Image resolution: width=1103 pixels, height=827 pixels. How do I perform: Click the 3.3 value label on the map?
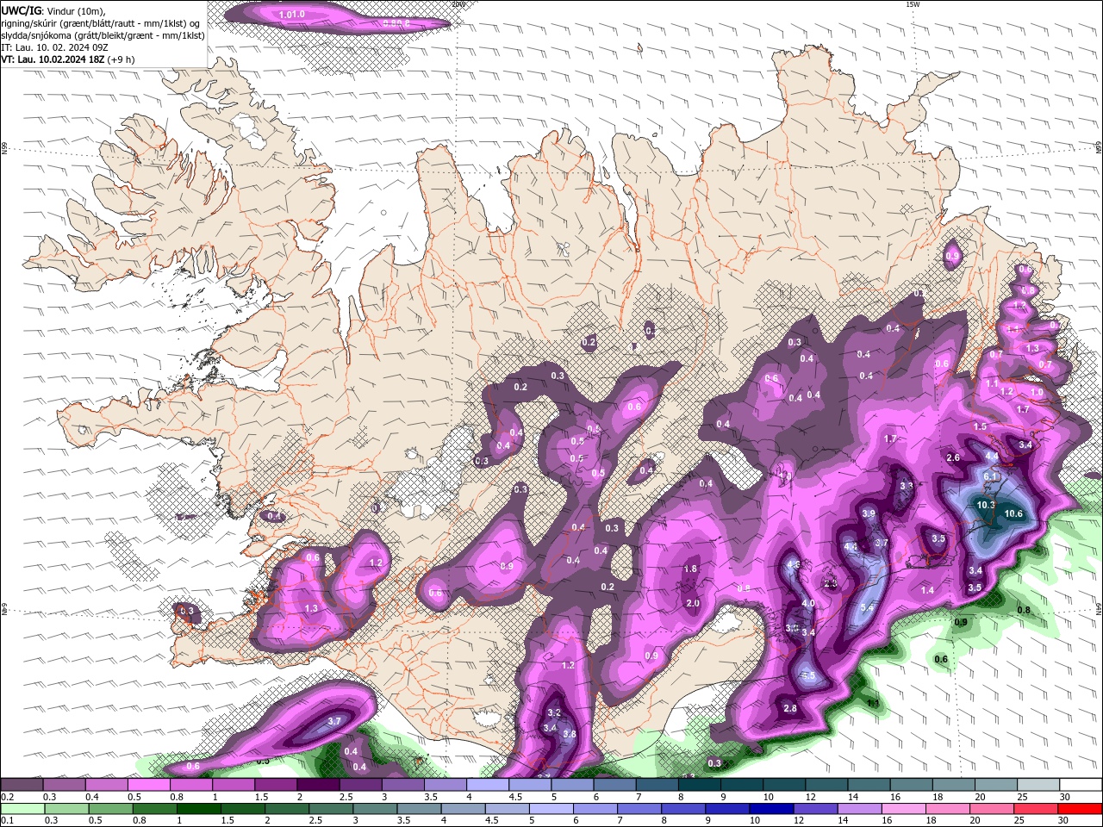click(907, 486)
